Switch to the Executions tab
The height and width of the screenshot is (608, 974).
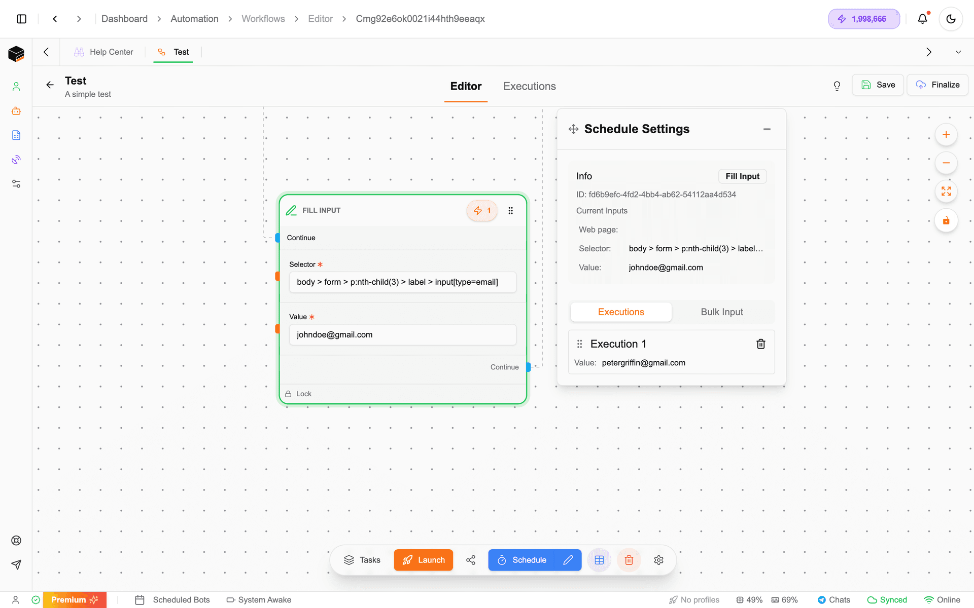[529, 86]
